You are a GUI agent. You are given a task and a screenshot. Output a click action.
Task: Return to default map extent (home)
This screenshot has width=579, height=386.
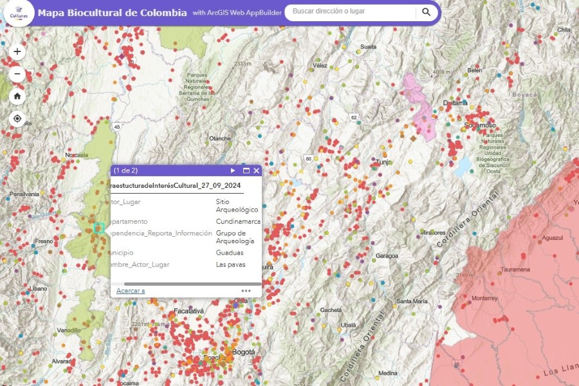pyautogui.click(x=17, y=96)
